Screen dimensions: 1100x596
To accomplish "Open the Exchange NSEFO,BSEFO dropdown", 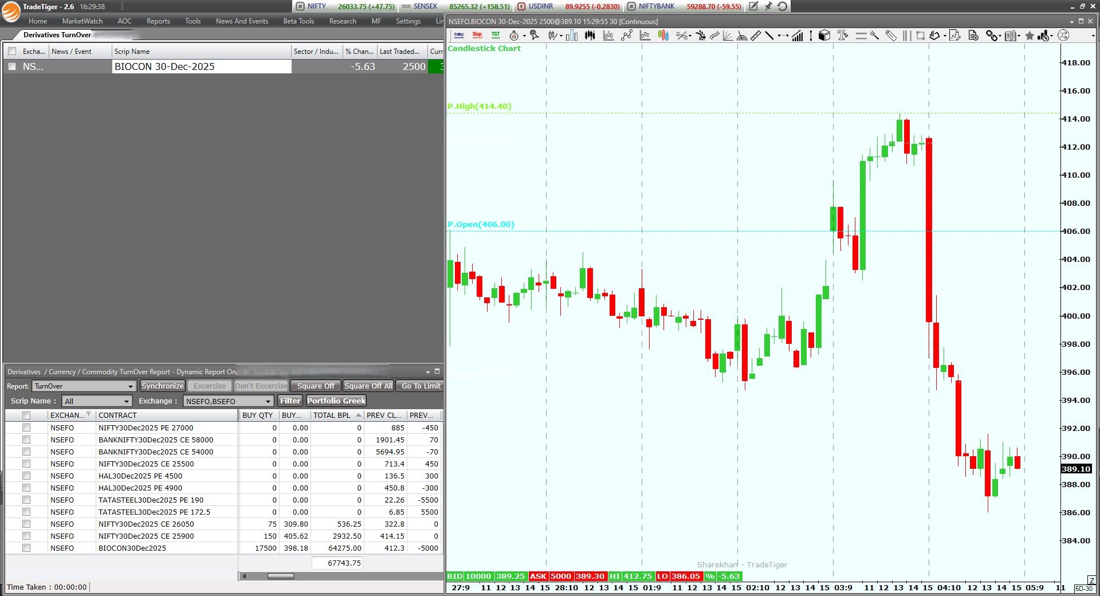I will click(268, 401).
